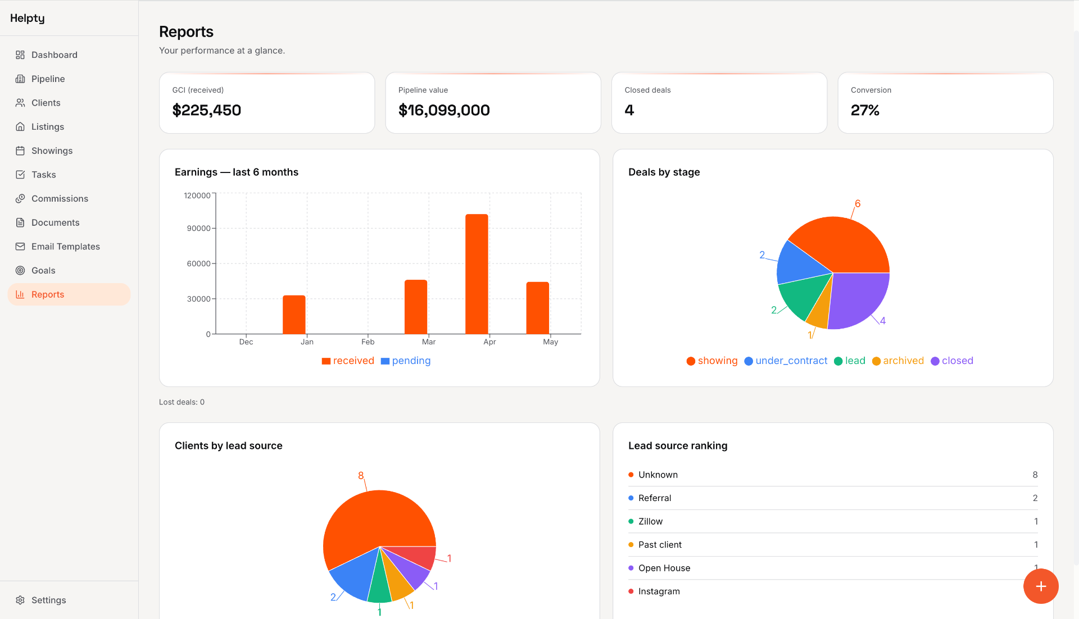Image resolution: width=1079 pixels, height=619 pixels.
Task: Click the Documents file icon
Action: point(20,223)
